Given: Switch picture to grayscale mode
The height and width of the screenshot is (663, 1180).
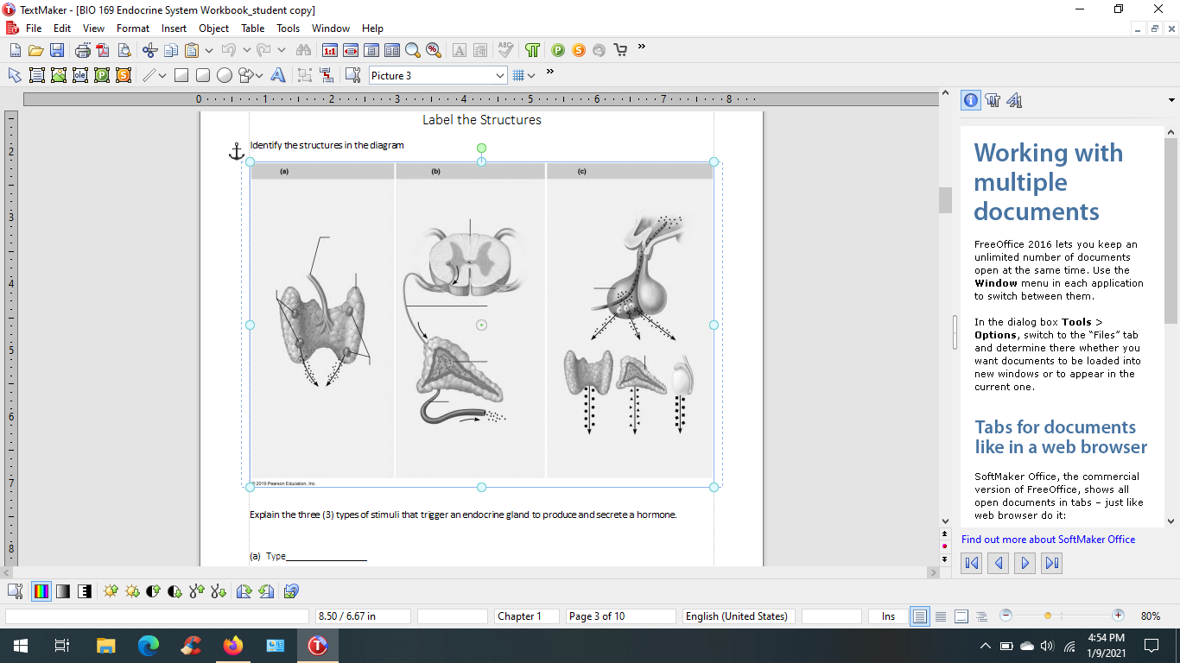Looking at the screenshot, I should pos(63,591).
